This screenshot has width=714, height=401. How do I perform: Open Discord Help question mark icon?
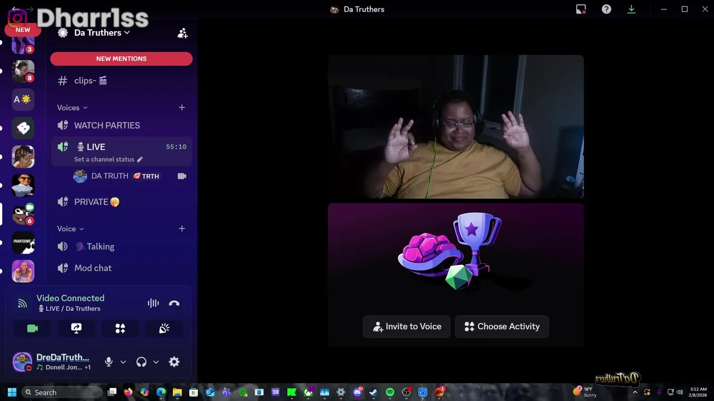pyautogui.click(x=606, y=9)
